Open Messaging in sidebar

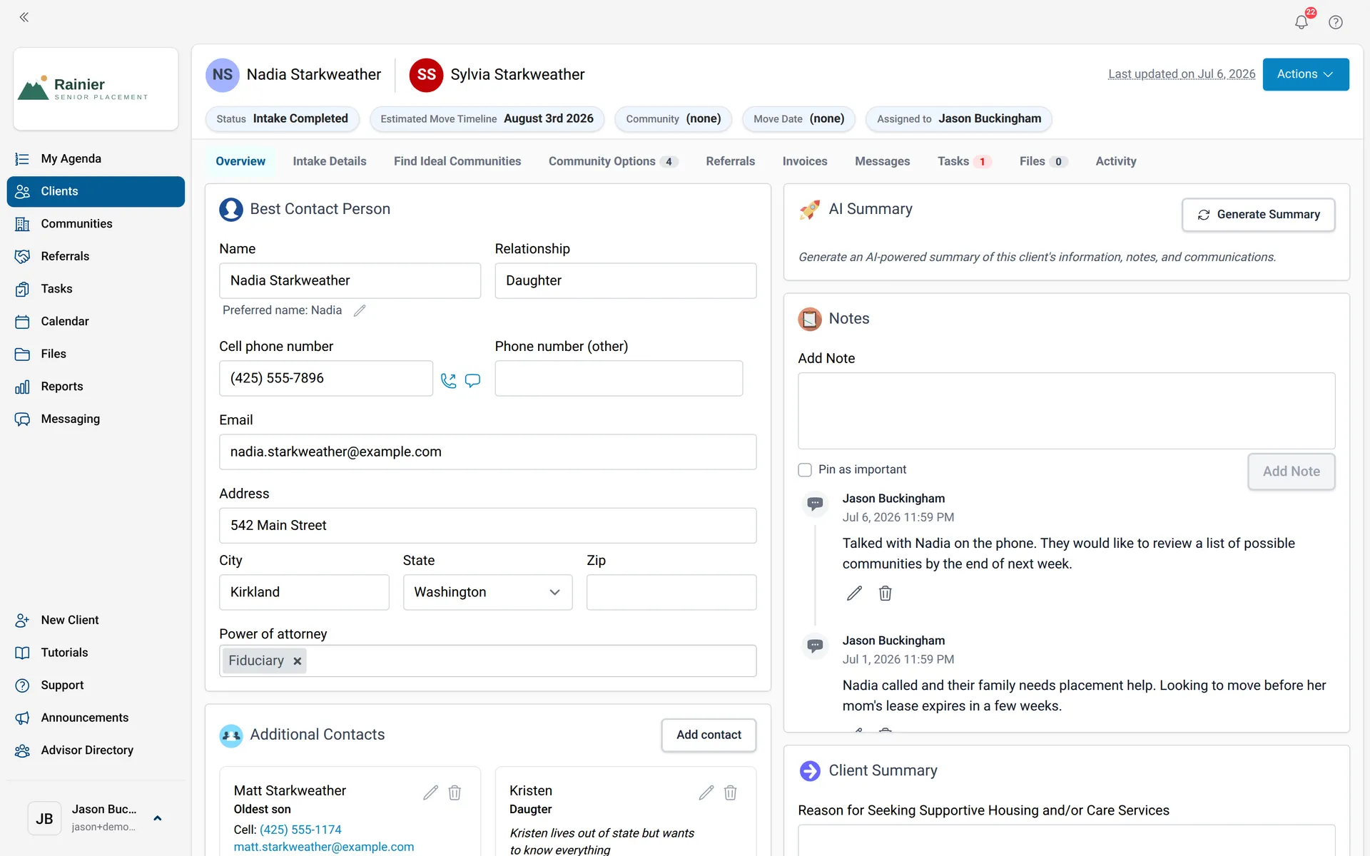96,419
